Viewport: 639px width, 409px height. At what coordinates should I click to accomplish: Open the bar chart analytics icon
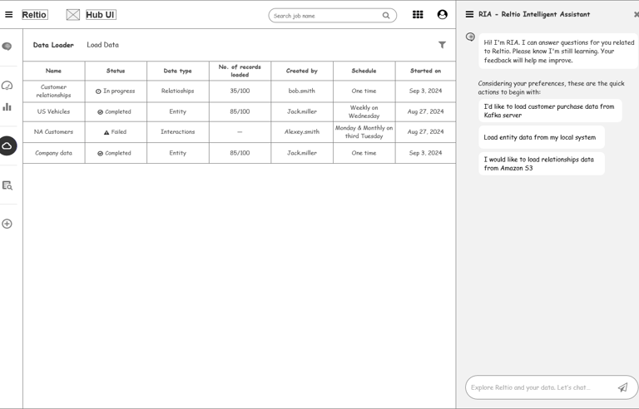[x=7, y=106]
